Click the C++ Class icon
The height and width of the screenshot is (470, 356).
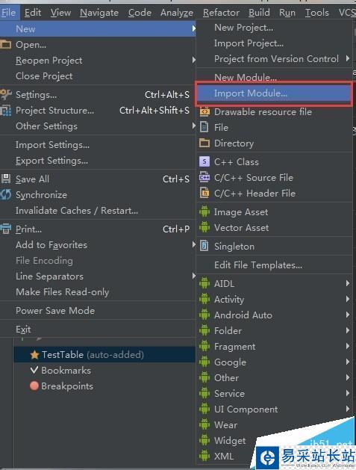coord(204,161)
